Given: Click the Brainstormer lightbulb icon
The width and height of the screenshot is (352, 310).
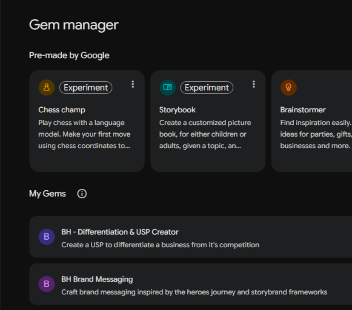Looking at the screenshot, I should coord(288,87).
